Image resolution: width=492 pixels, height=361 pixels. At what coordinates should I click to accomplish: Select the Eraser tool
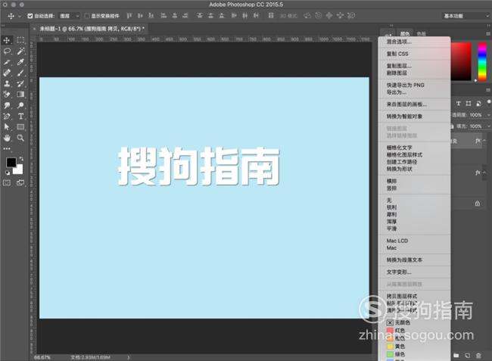(7, 95)
